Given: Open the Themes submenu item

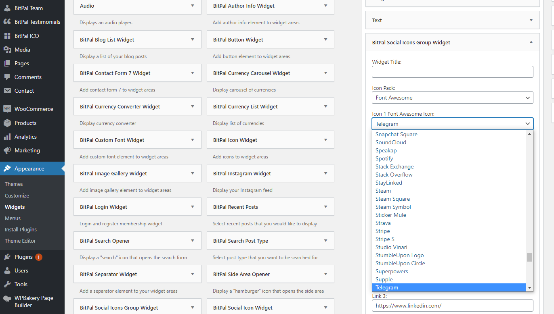Looking at the screenshot, I should pyautogui.click(x=14, y=184).
